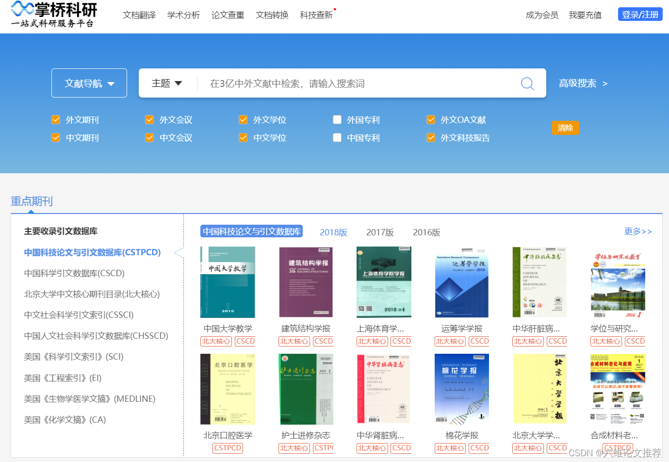Click the orange 清除 button
Screen dimensions: 669x462
coord(565,128)
